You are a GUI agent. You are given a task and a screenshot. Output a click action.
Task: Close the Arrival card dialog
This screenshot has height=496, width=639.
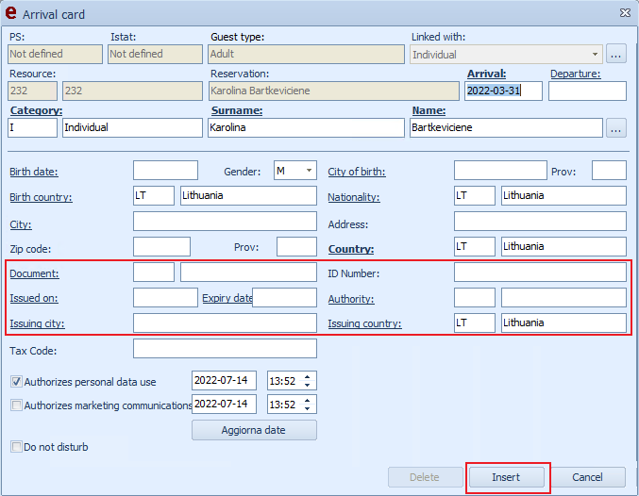point(625,13)
